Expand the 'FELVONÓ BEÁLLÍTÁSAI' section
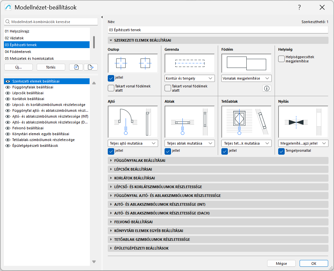Screen dimensions: 334x271 coord(136,222)
